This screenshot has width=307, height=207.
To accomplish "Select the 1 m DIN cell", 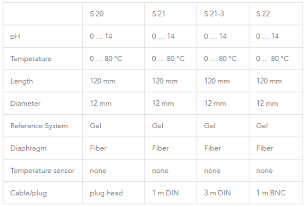I will tap(166, 193).
